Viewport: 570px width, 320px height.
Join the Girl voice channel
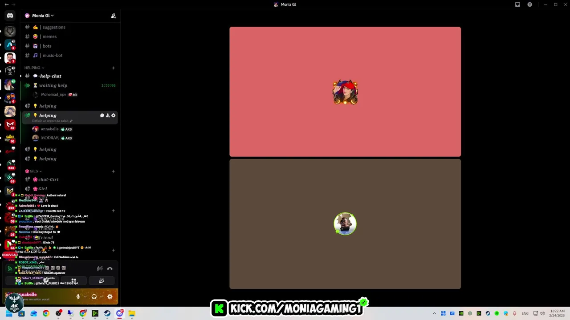(69, 189)
